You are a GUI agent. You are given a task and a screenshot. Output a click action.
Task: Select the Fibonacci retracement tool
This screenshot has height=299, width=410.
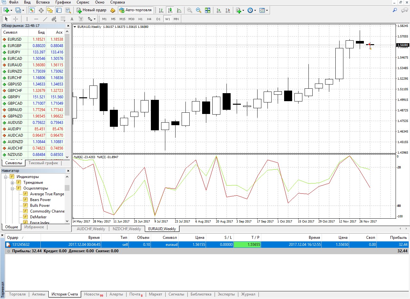pos(63,19)
